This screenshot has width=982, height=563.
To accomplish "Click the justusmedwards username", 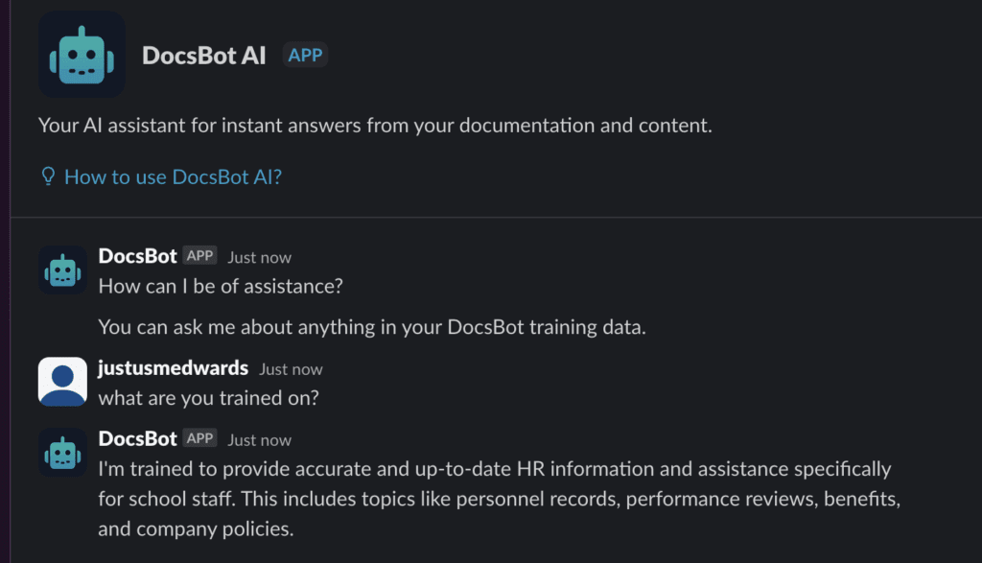I will click(x=173, y=368).
